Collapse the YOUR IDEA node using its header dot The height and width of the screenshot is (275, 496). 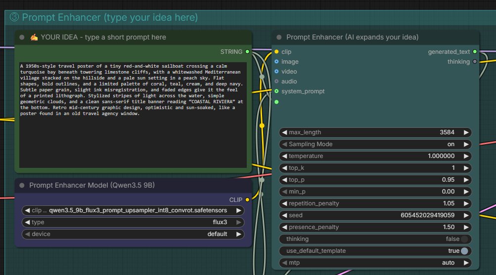pos(22,37)
